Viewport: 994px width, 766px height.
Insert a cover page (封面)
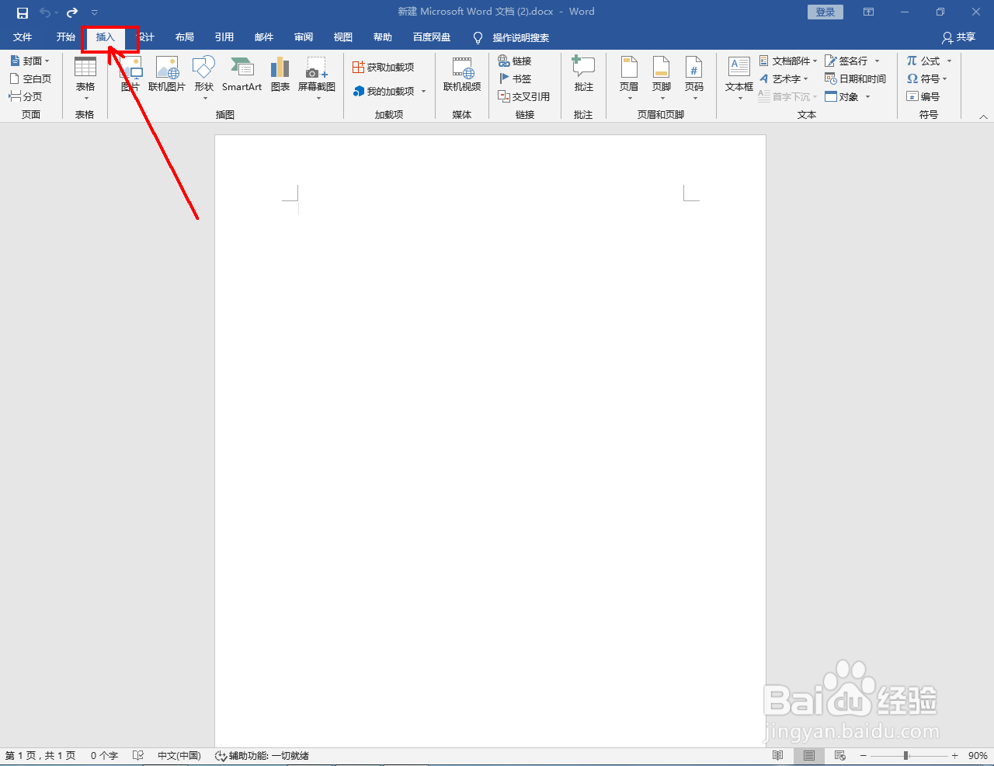(x=30, y=61)
